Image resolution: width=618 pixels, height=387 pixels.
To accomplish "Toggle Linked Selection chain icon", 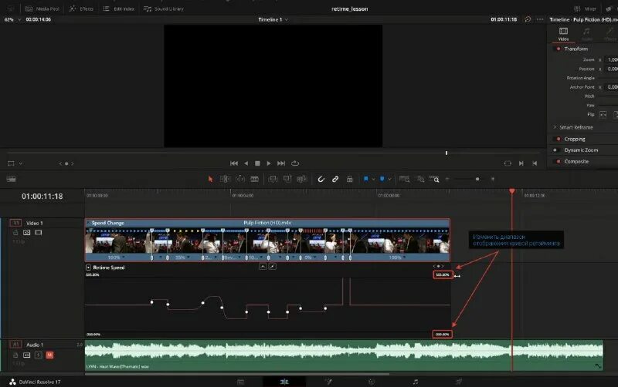I will point(335,179).
